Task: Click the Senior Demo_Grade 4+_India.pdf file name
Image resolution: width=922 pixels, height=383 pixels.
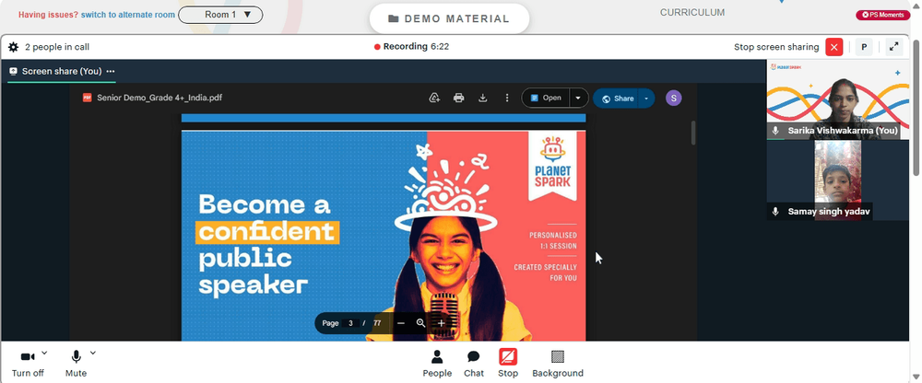Action: tap(160, 99)
